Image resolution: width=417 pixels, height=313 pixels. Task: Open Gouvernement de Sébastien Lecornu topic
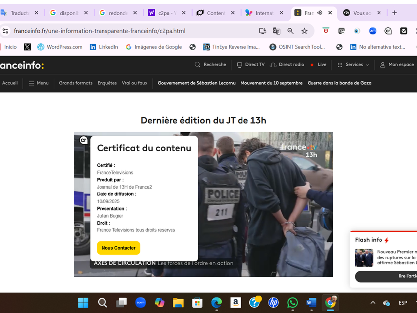tap(197, 83)
